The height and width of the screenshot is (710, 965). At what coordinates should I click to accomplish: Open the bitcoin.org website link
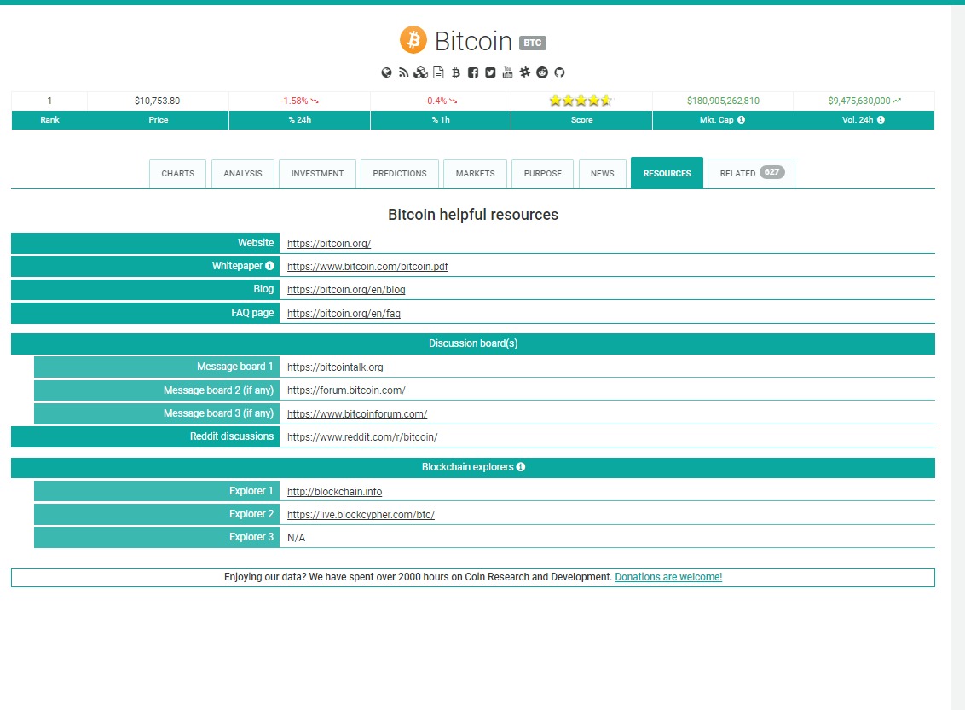coord(329,244)
